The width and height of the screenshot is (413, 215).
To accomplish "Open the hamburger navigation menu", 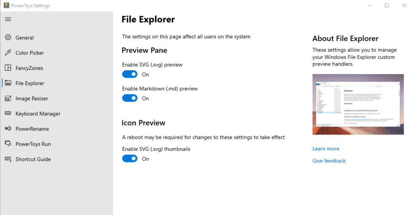I will point(8,19).
